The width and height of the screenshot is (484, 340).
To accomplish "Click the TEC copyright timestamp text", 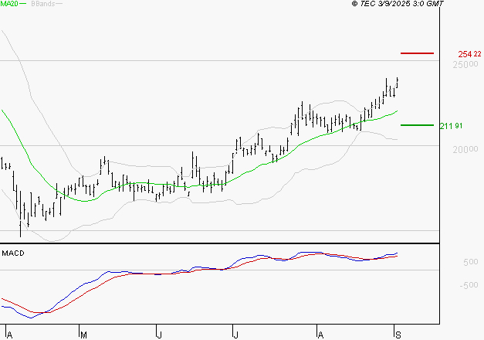I will click(397, 4).
